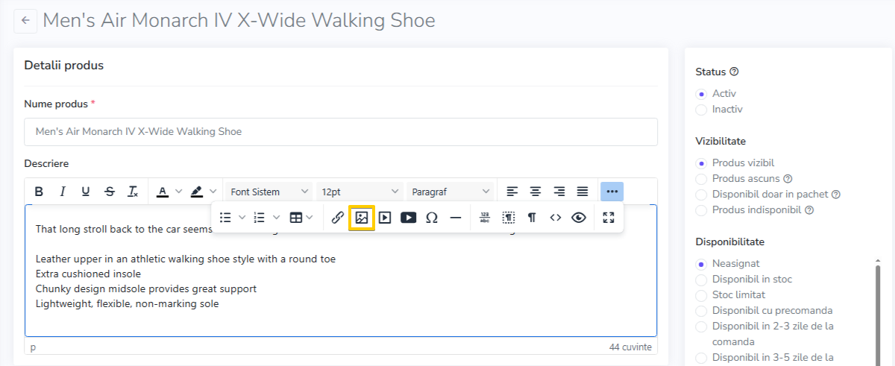Select the Inactiv status radio button
895x366 pixels.
[701, 110]
